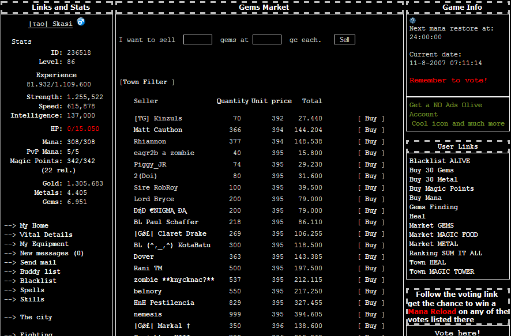511x336 pixels.
Task: Click the Buy 30 Metal user link
Action: pyautogui.click(x=433, y=180)
